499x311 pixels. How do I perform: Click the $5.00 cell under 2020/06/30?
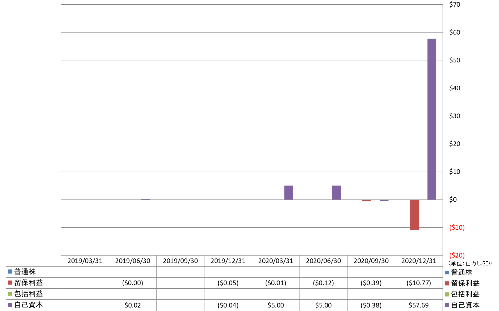[323, 305]
